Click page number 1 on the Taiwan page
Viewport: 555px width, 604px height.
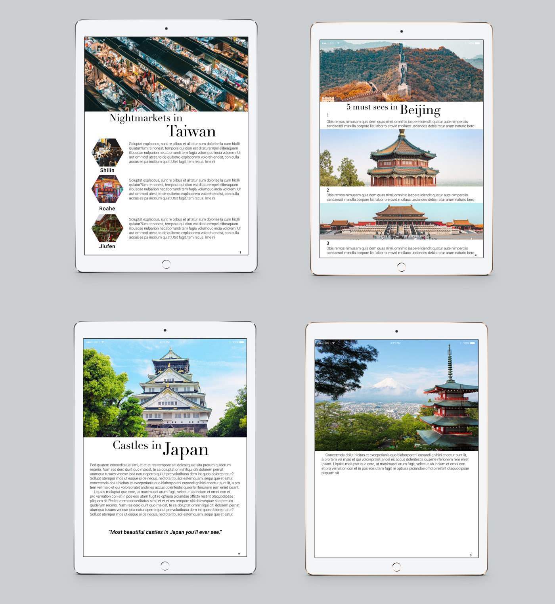(x=240, y=252)
